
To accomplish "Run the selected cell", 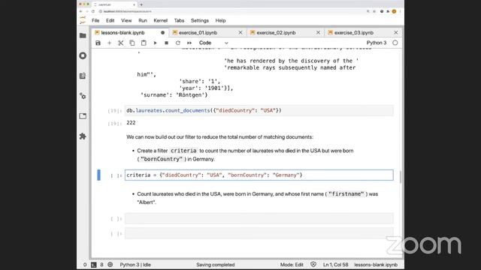I will pyautogui.click(x=155, y=43).
